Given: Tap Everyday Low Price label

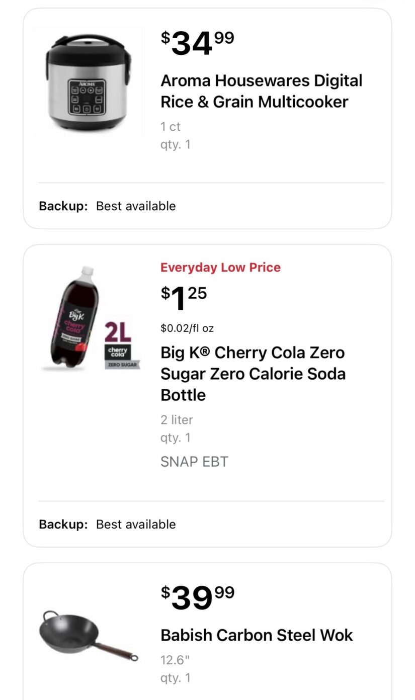Looking at the screenshot, I should [x=220, y=268].
